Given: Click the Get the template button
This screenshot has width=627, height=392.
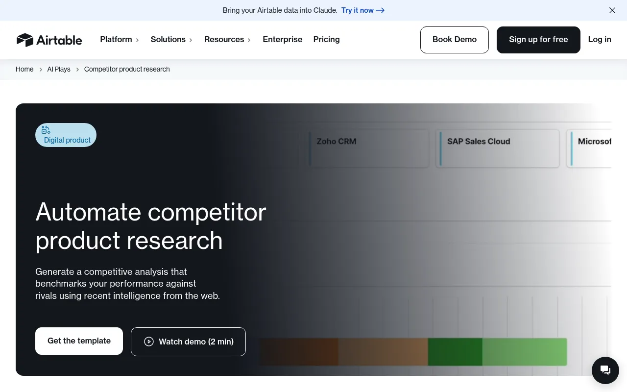Looking at the screenshot, I should 79,341.
